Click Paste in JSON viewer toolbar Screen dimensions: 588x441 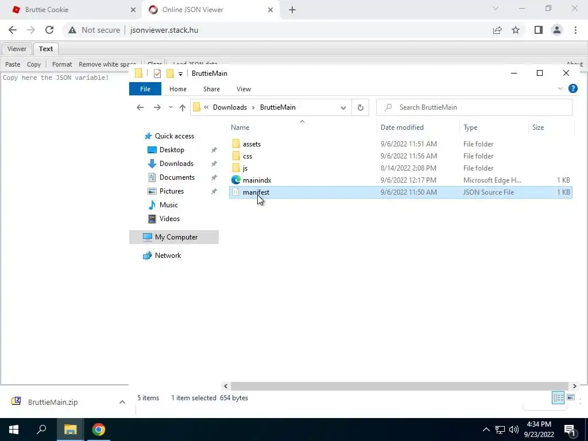point(13,64)
